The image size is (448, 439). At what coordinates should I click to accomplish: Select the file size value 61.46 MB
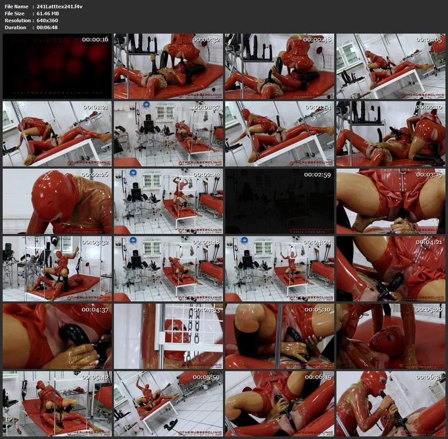coord(48,13)
